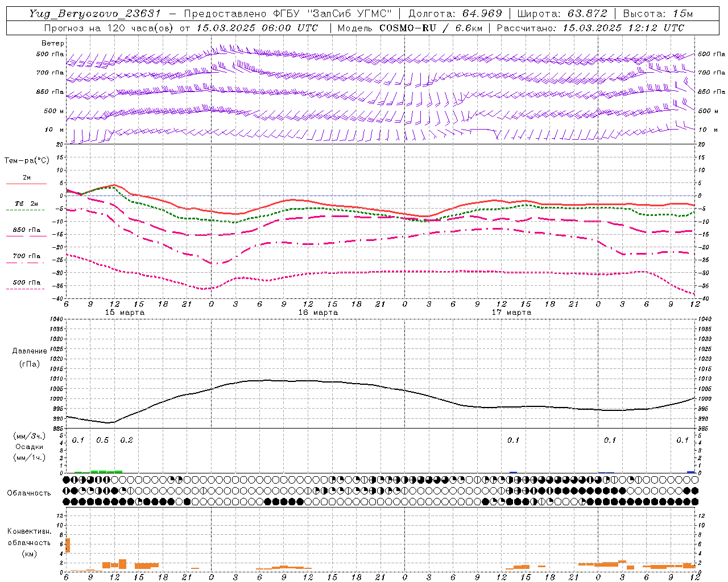728x582 pixels.
Task: Click the left 500 м wind level label
Action: (x=54, y=111)
